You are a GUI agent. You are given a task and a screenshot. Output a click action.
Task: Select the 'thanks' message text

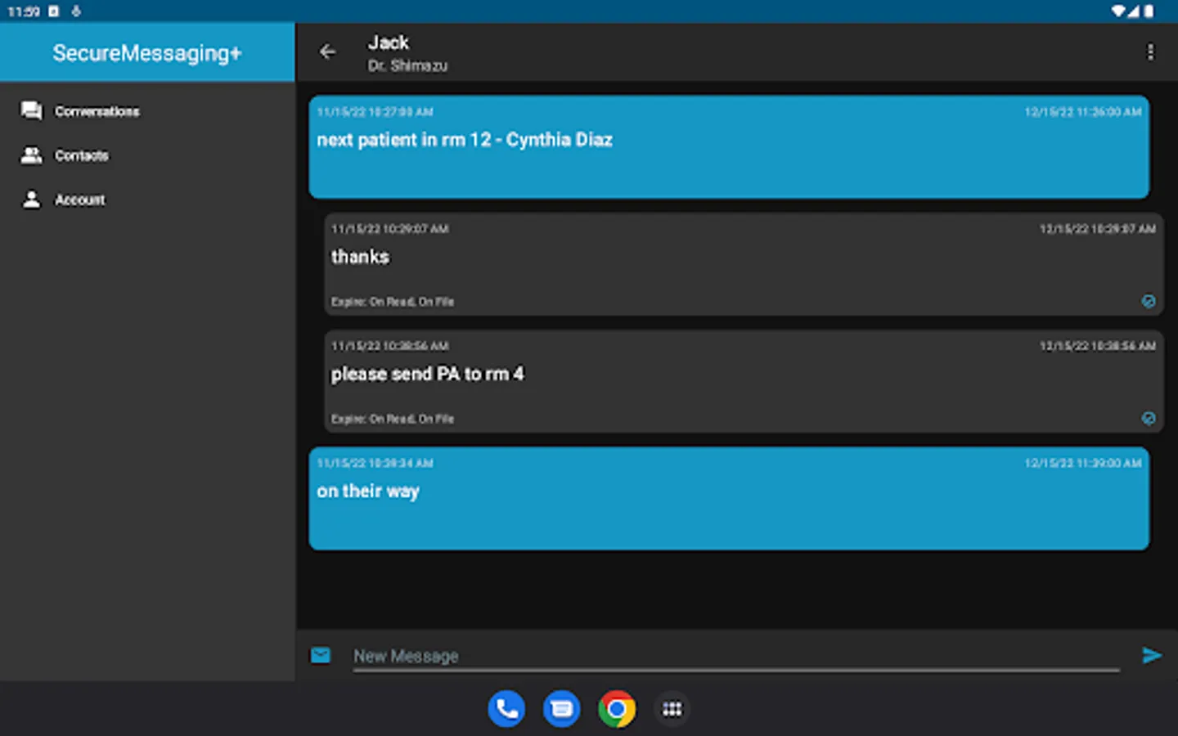click(361, 257)
